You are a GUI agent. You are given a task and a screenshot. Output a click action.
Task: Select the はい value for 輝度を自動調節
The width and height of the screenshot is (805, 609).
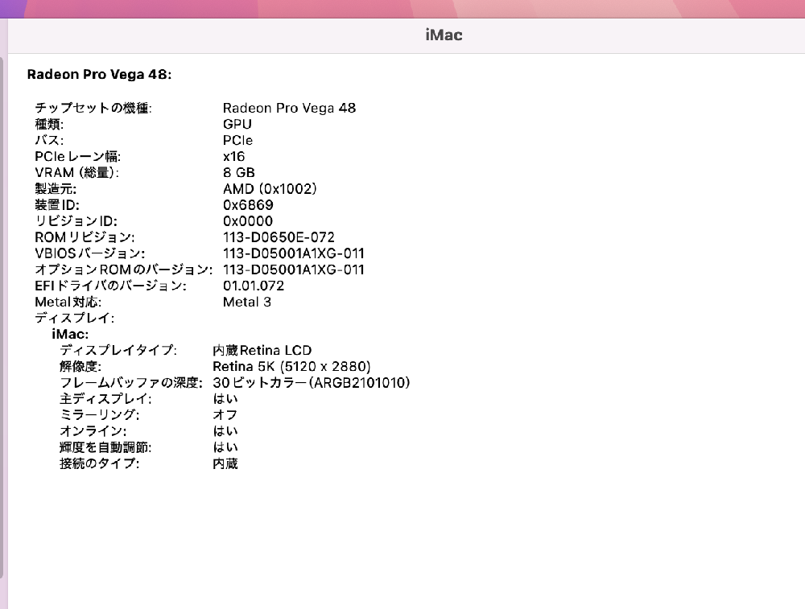point(225,447)
